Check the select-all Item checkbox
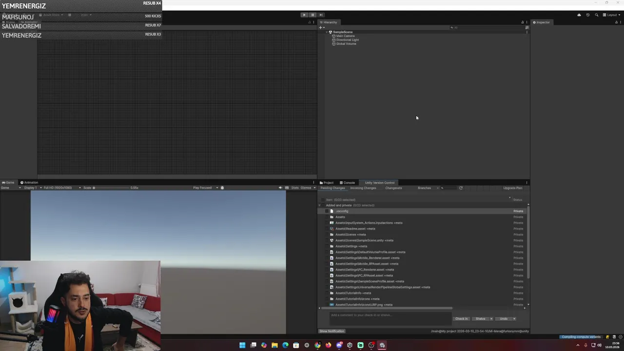624x351 pixels. pyautogui.click(x=322, y=200)
